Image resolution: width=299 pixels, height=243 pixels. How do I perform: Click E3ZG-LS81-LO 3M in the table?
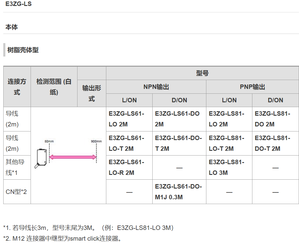(226, 167)
